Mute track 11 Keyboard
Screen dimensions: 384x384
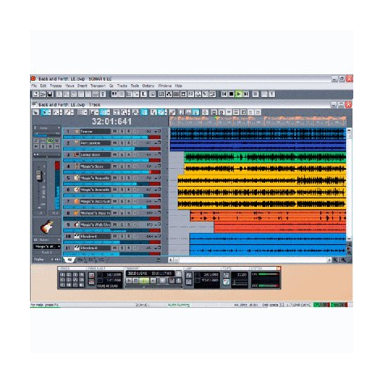115,248
